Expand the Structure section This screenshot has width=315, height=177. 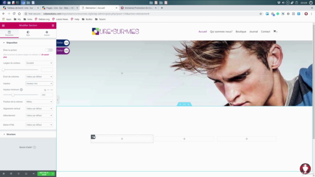tap(28, 134)
